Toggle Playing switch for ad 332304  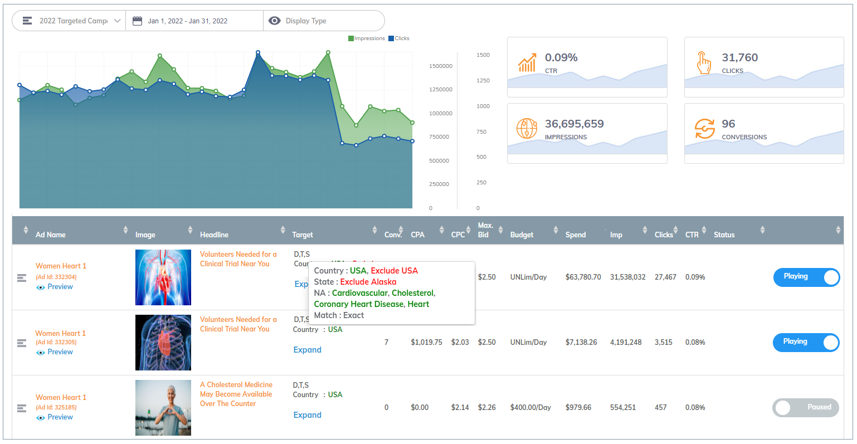(806, 277)
